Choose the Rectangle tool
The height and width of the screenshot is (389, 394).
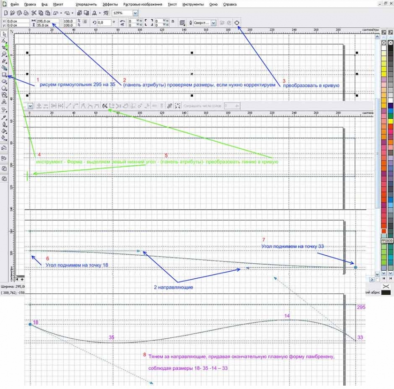[x=4, y=75]
